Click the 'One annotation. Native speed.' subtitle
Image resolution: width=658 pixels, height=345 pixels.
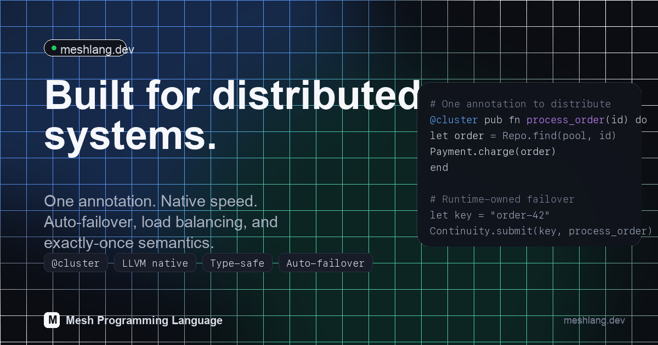coord(151,201)
